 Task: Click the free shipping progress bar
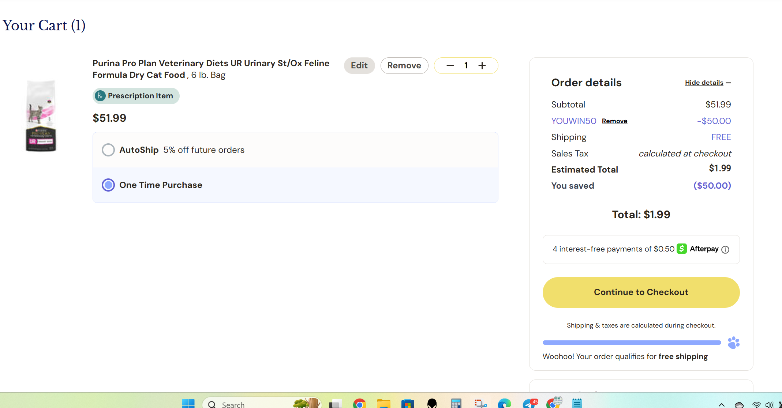click(632, 343)
